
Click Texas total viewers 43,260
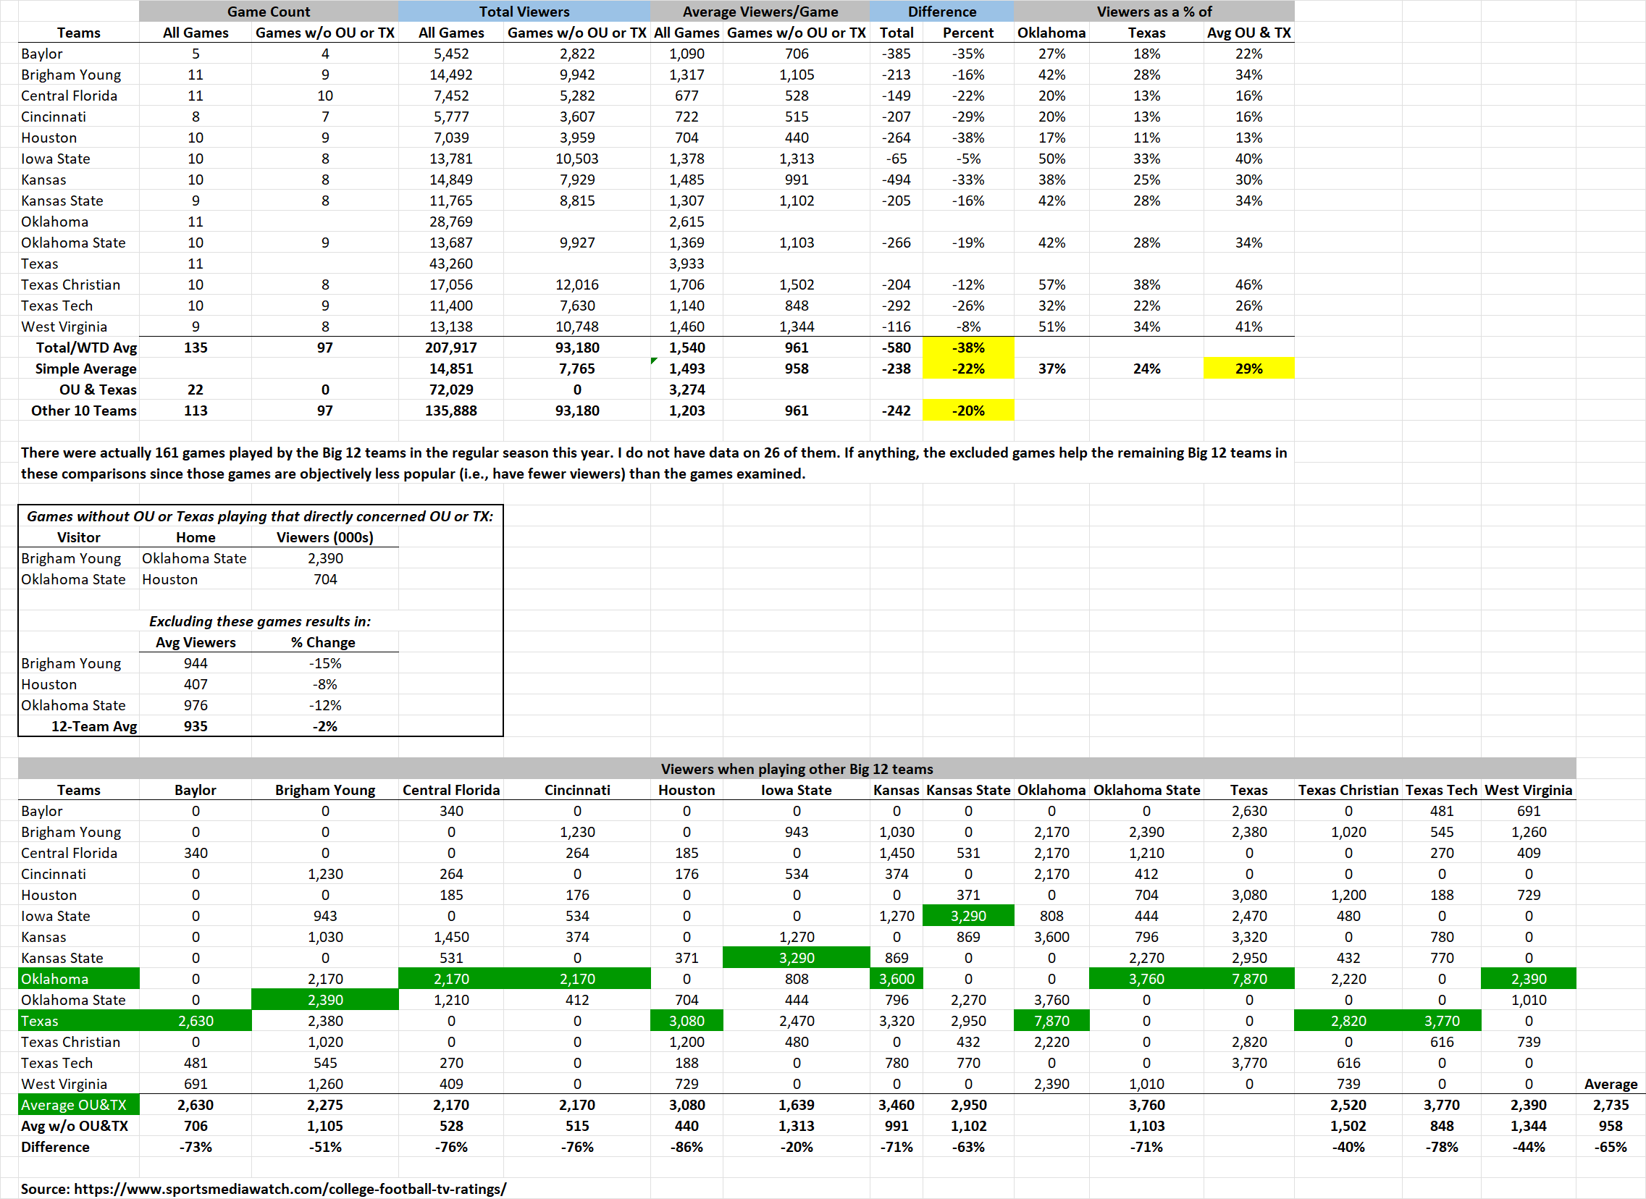450,264
